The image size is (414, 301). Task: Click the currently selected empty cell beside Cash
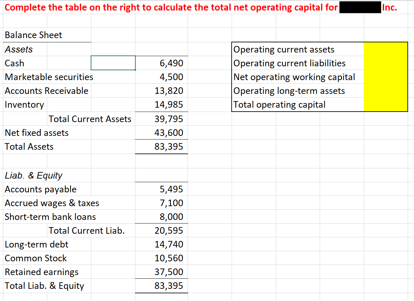(113, 63)
